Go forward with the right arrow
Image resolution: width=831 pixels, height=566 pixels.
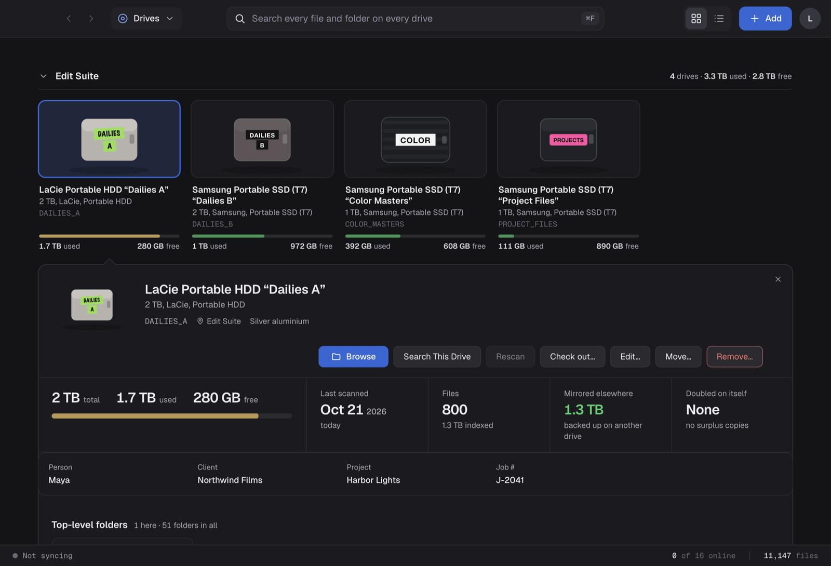coord(91,19)
